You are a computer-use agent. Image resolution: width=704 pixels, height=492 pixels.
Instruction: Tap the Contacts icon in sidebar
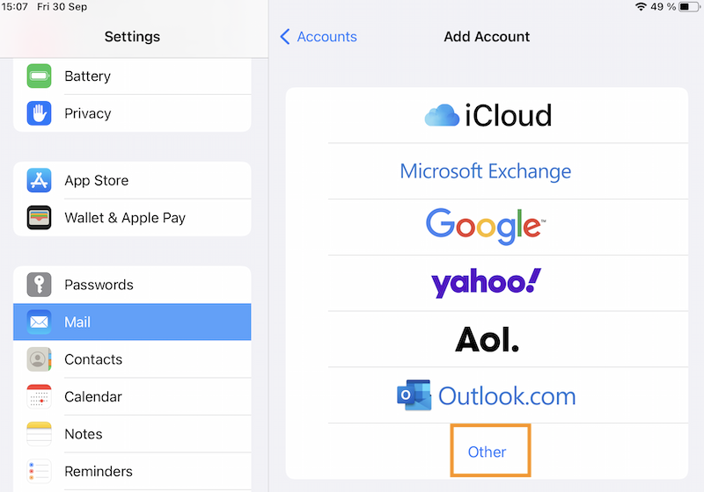[x=40, y=359]
